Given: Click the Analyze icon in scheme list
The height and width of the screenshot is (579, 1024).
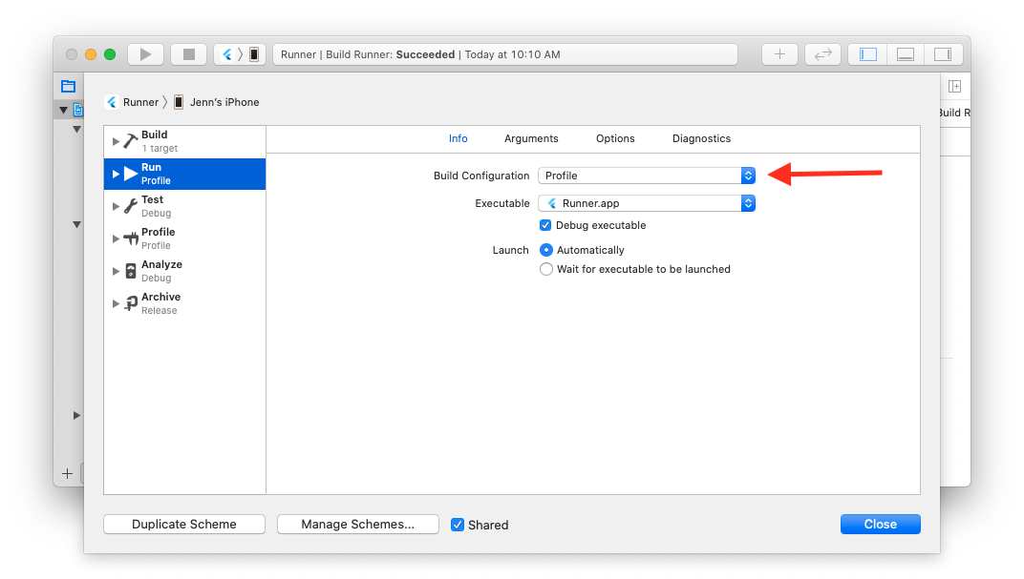Looking at the screenshot, I should pyautogui.click(x=131, y=271).
